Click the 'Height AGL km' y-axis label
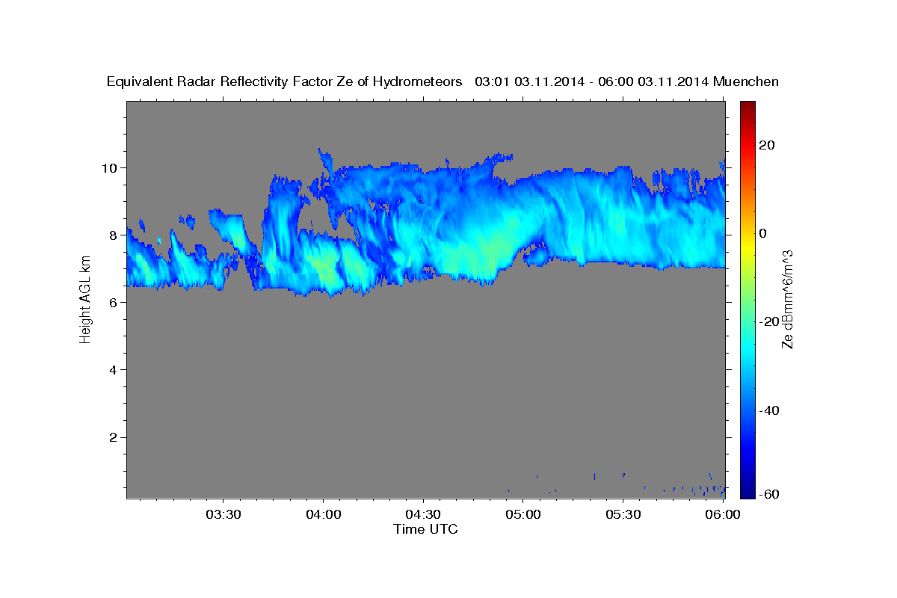The height and width of the screenshot is (598, 897). coord(85,300)
